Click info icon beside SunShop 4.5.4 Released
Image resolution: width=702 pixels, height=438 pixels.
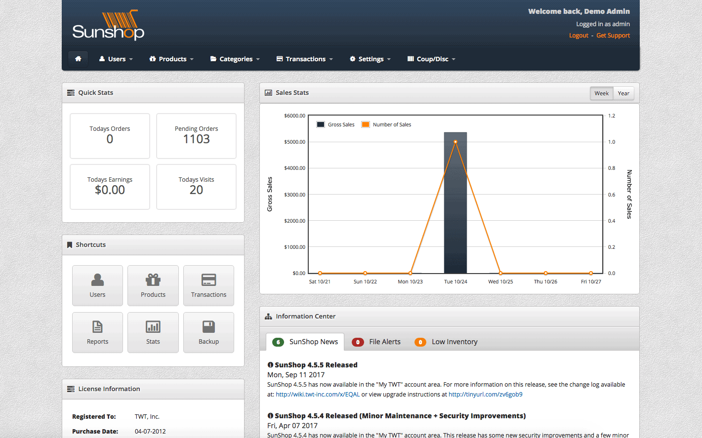click(270, 416)
